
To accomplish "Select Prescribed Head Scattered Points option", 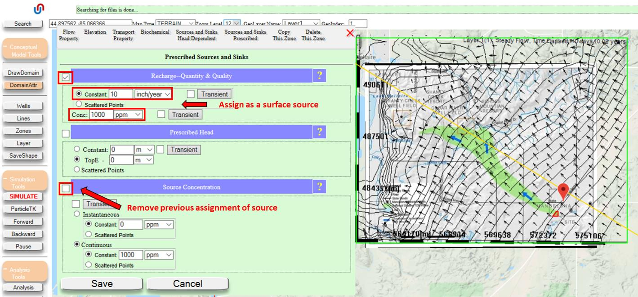I will [x=77, y=170].
